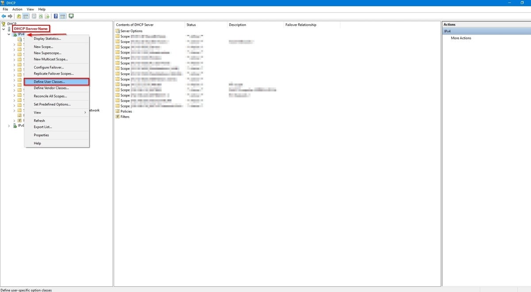The image size is (531, 292).
Task: Click the Forward navigation arrow
Action: pyautogui.click(x=10, y=16)
